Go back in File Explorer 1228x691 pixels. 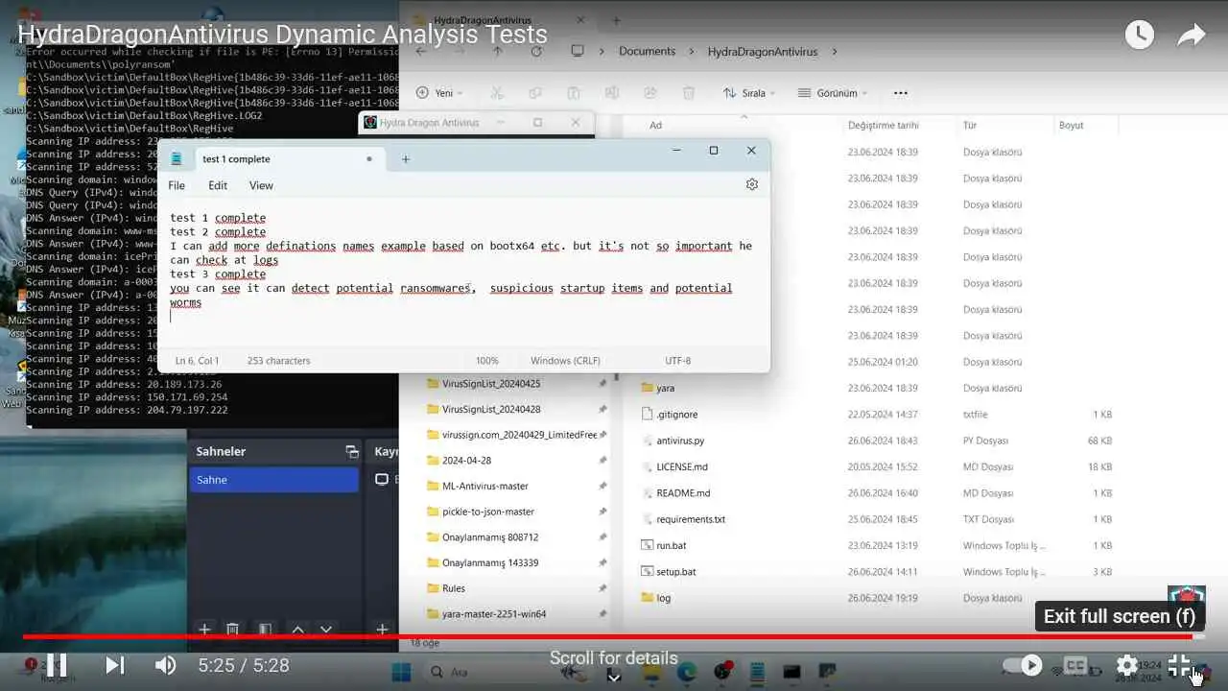(x=420, y=52)
